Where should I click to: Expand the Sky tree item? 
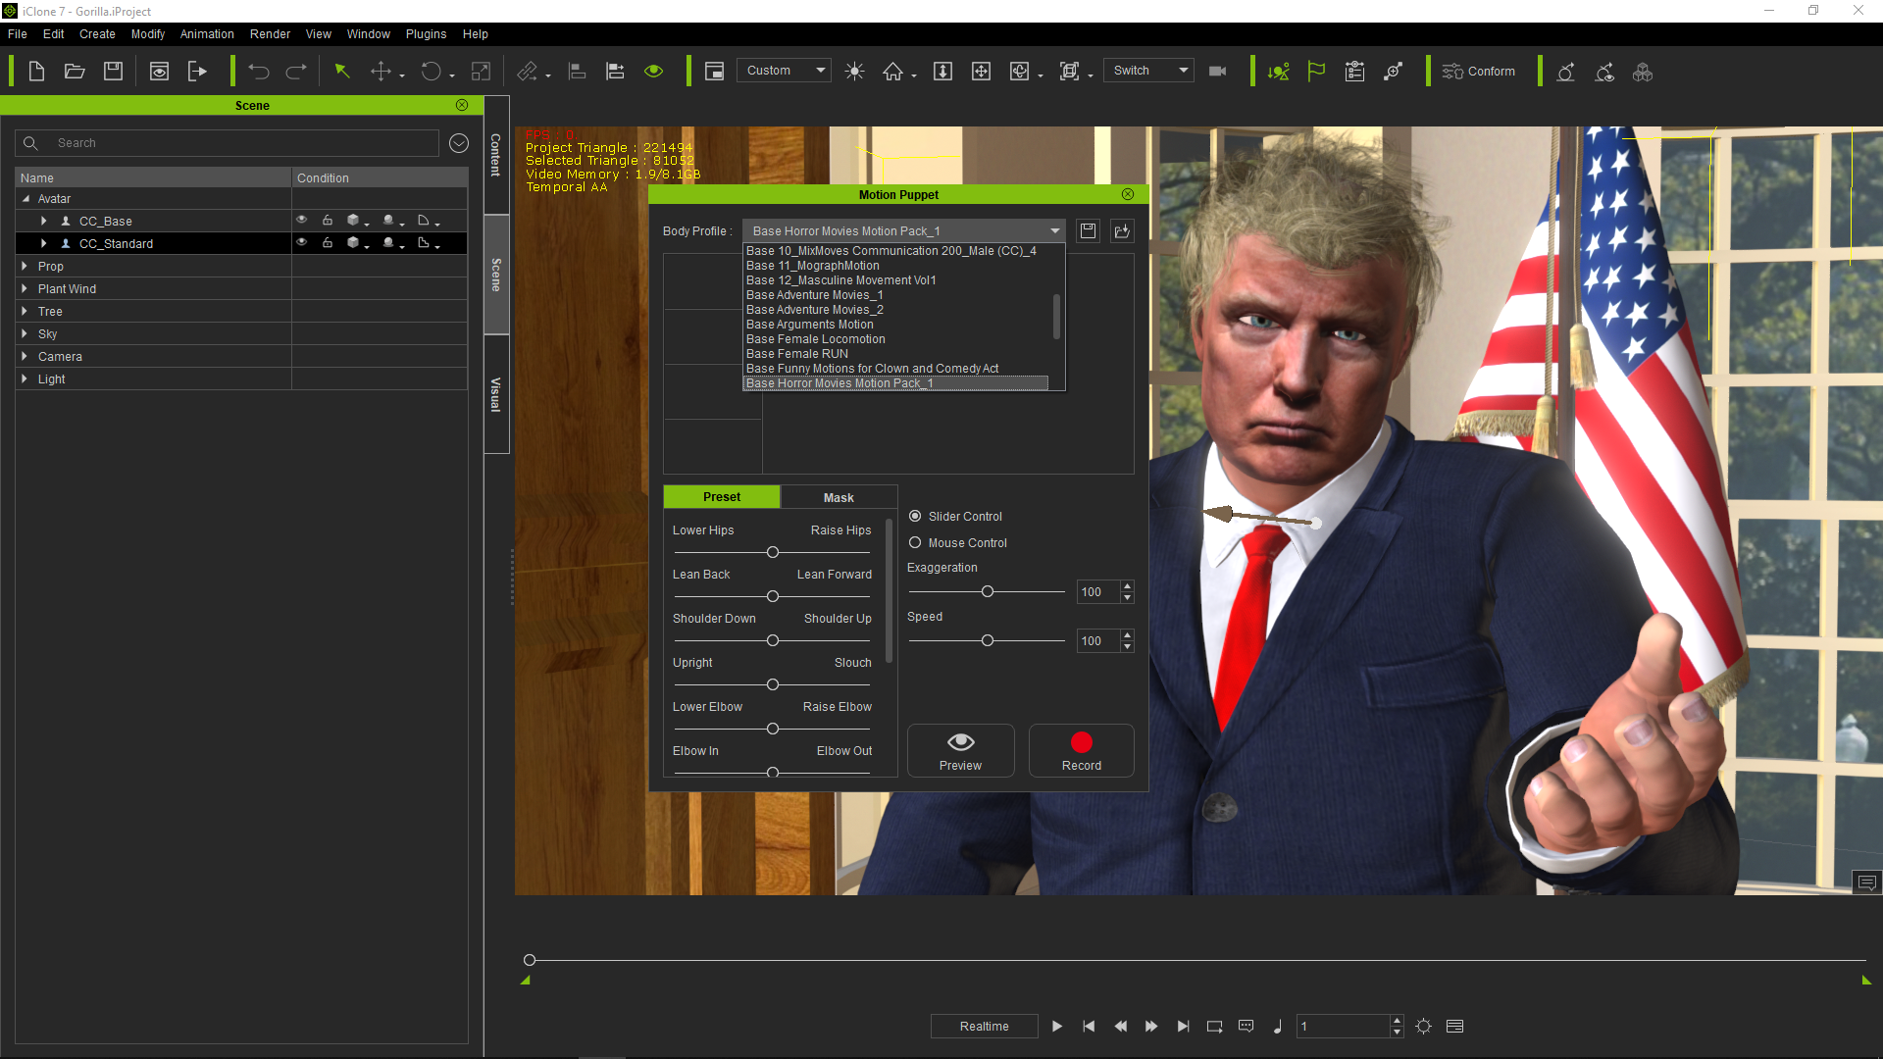coord(25,333)
